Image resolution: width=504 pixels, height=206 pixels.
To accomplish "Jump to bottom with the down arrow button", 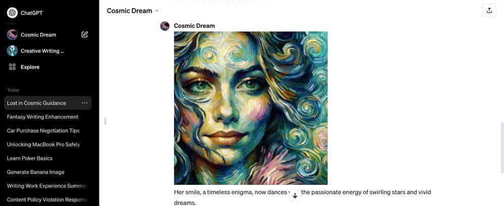I will tap(295, 195).
